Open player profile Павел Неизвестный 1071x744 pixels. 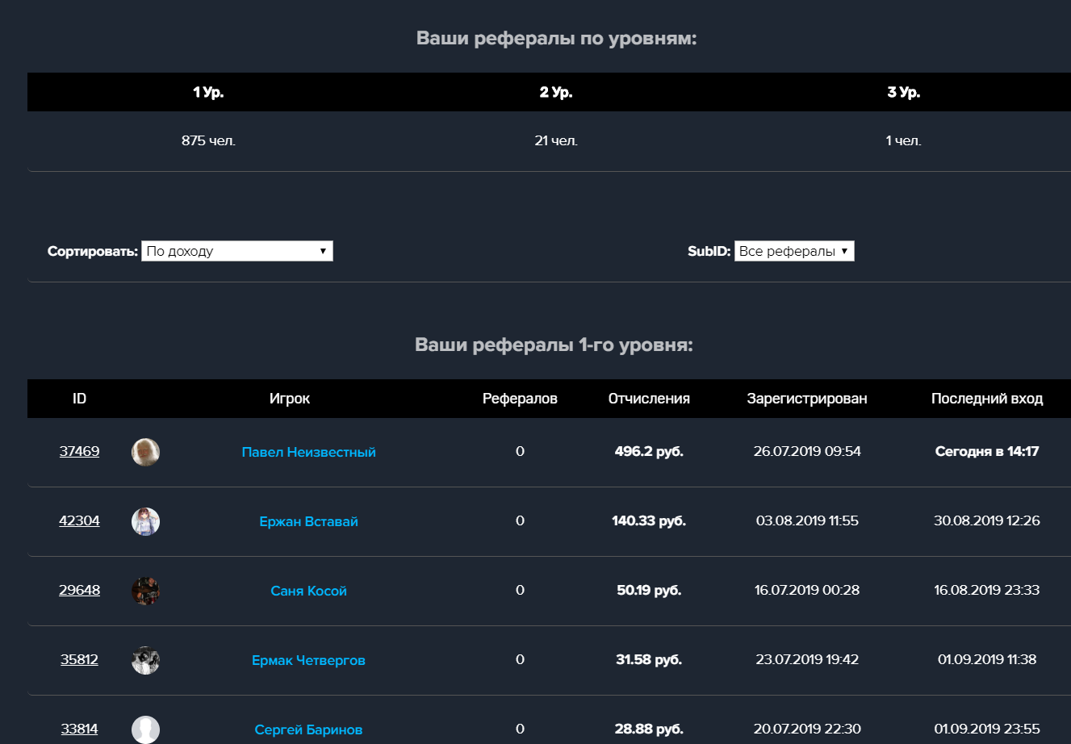(x=308, y=452)
